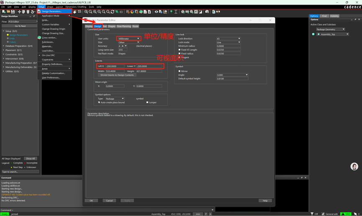
Task: Open the Lock direction dropdown
Action: [x=228, y=38]
